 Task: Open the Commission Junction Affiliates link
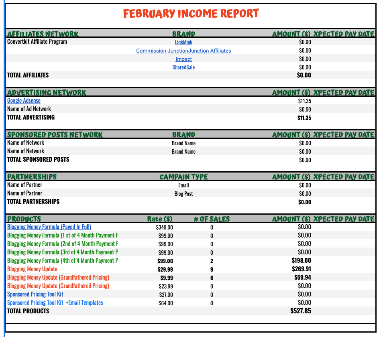click(183, 50)
